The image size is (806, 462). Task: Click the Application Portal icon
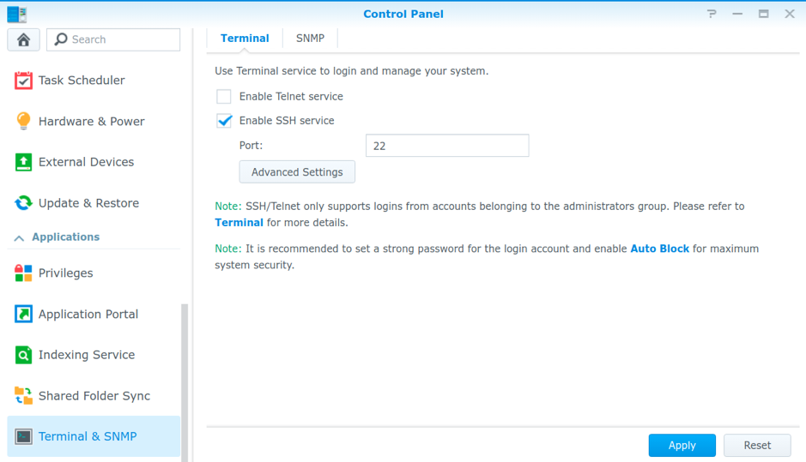pyautogui.click(x=23, y=315)
